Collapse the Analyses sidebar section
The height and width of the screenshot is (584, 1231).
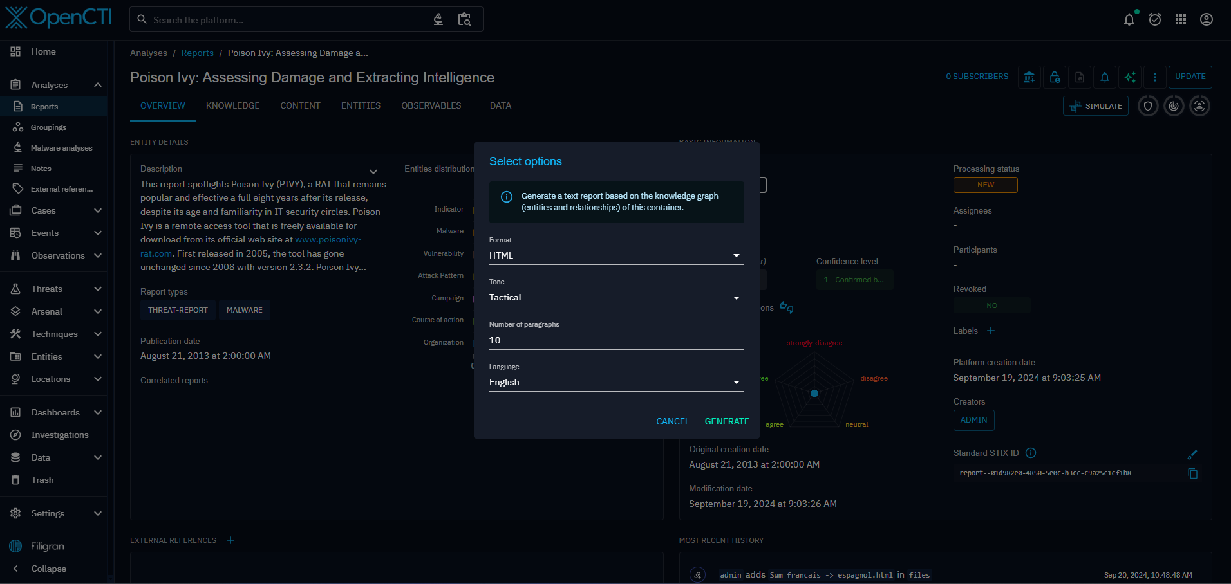[x=97, y=85]
